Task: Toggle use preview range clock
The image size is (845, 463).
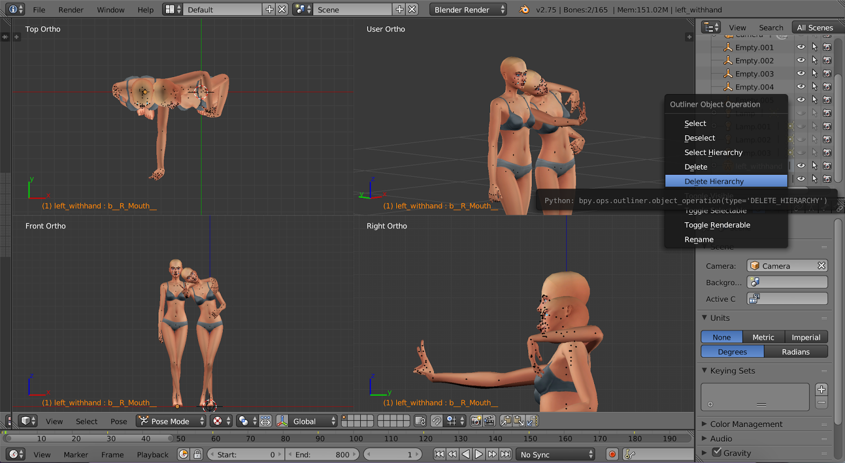Action: 184,454
